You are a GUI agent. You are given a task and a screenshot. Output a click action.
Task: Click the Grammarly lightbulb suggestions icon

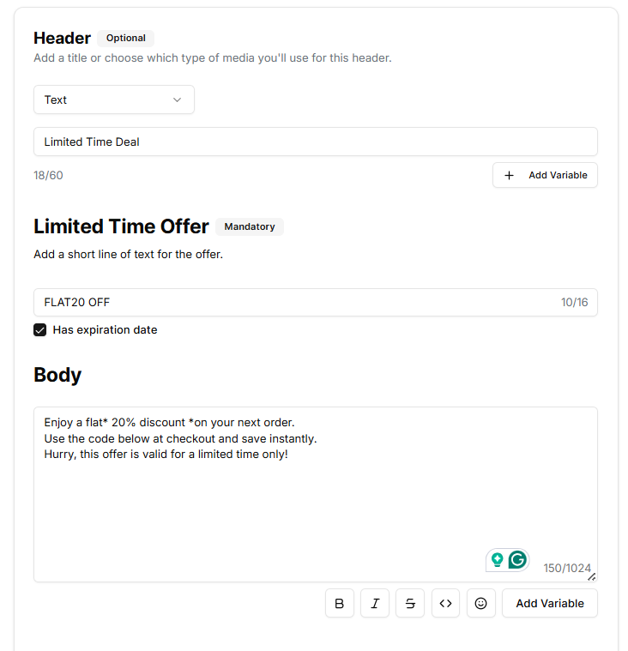(497, 560)
